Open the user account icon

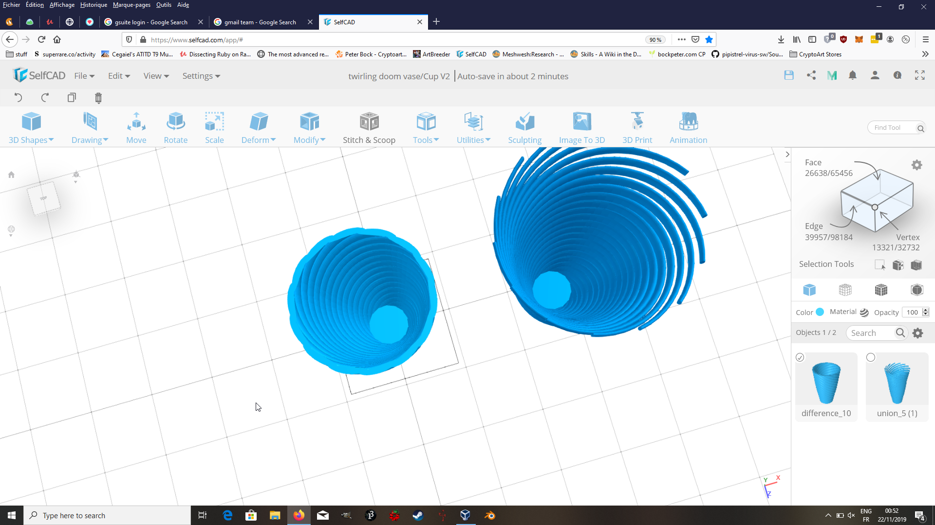click(x=875, y=75)
